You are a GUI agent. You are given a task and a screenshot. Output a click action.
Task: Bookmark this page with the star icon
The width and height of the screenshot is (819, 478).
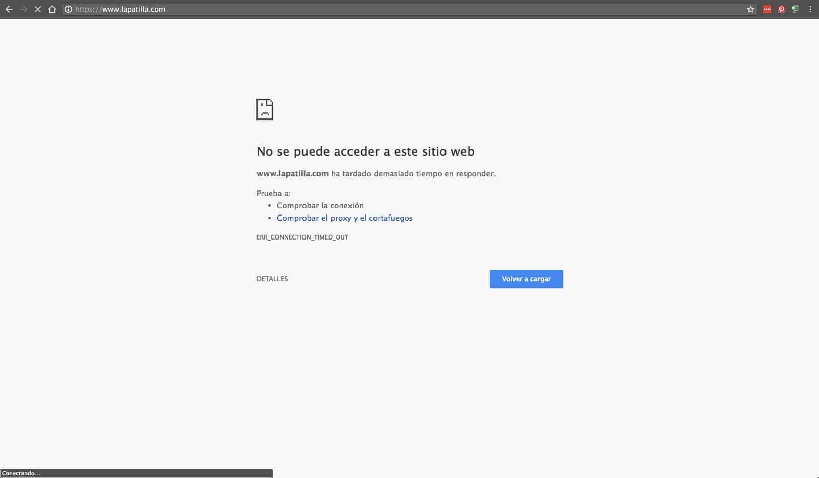coord(751,9)
